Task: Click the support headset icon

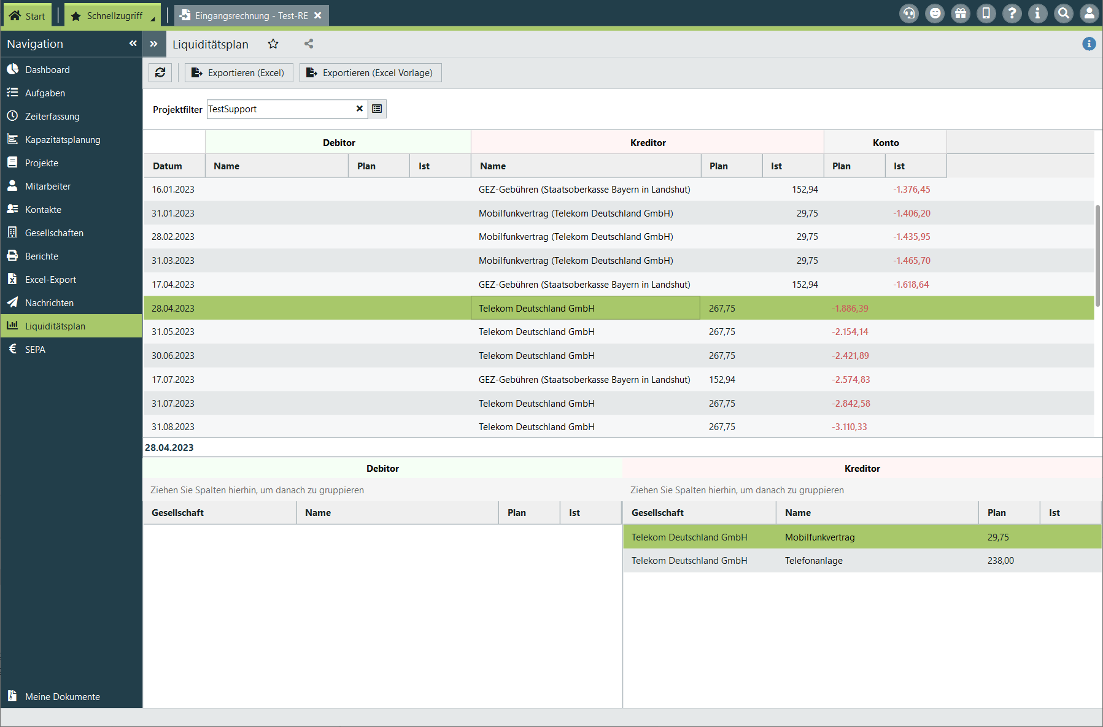Action: 909,13
